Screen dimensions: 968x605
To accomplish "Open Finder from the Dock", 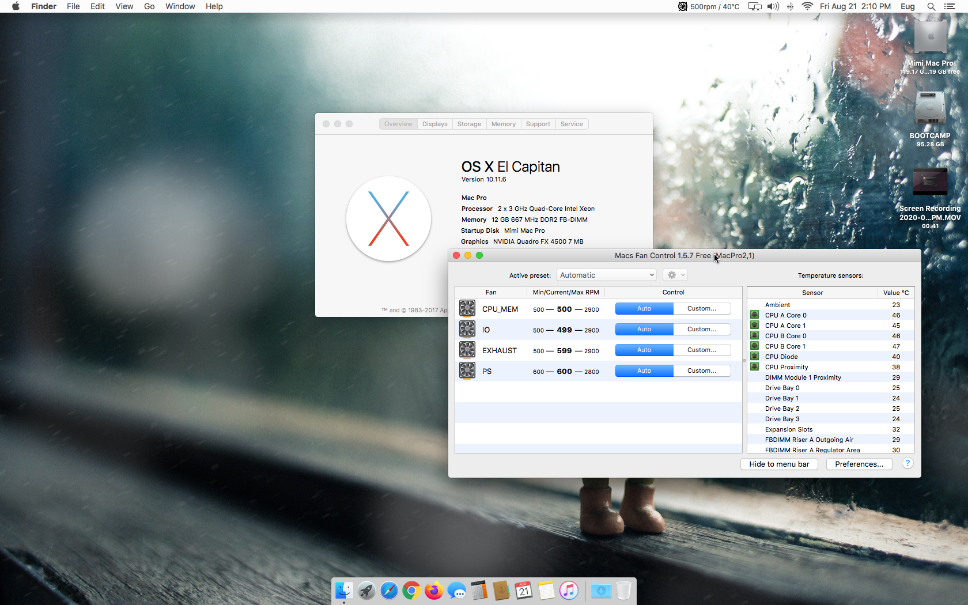I will pos(344,591).
